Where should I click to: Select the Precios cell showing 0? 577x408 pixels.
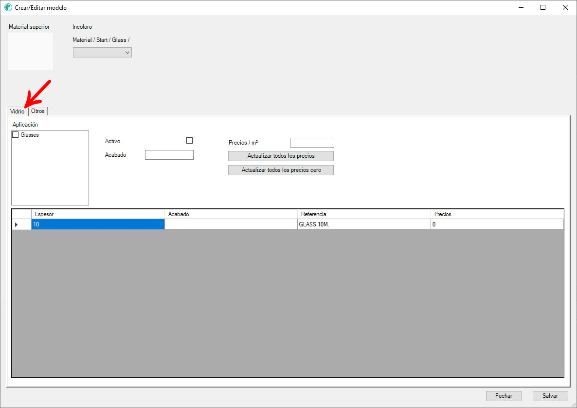[497, 224]
